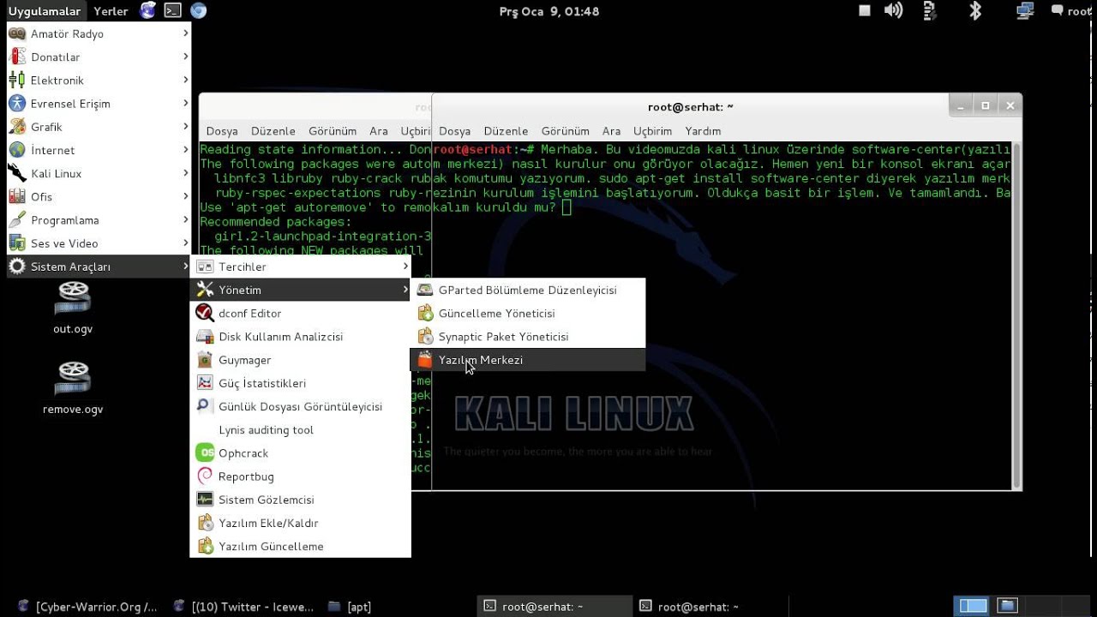This screenshot has height=617, width=1097.
Task: Switch to (10) Twitter Iceweasel taskbar window
Action: (x=243, y=606)
